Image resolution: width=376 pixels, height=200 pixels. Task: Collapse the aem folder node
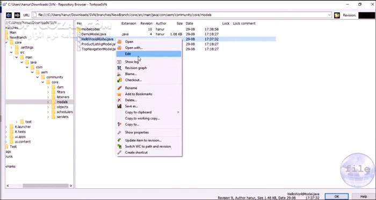tap(32, 72)
